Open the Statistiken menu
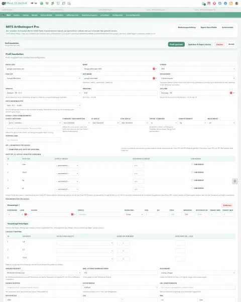241x302 pixels. point(59,15)
